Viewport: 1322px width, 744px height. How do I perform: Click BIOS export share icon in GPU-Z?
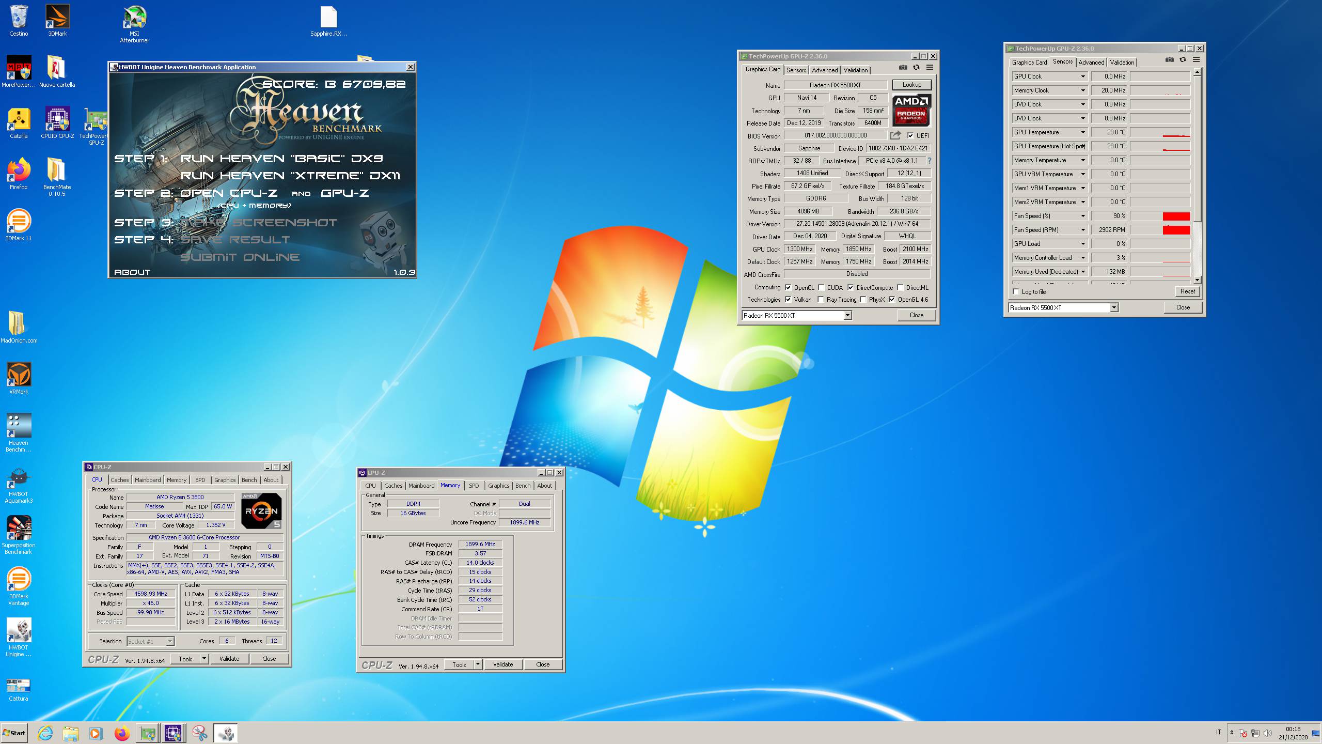point(895,135)
